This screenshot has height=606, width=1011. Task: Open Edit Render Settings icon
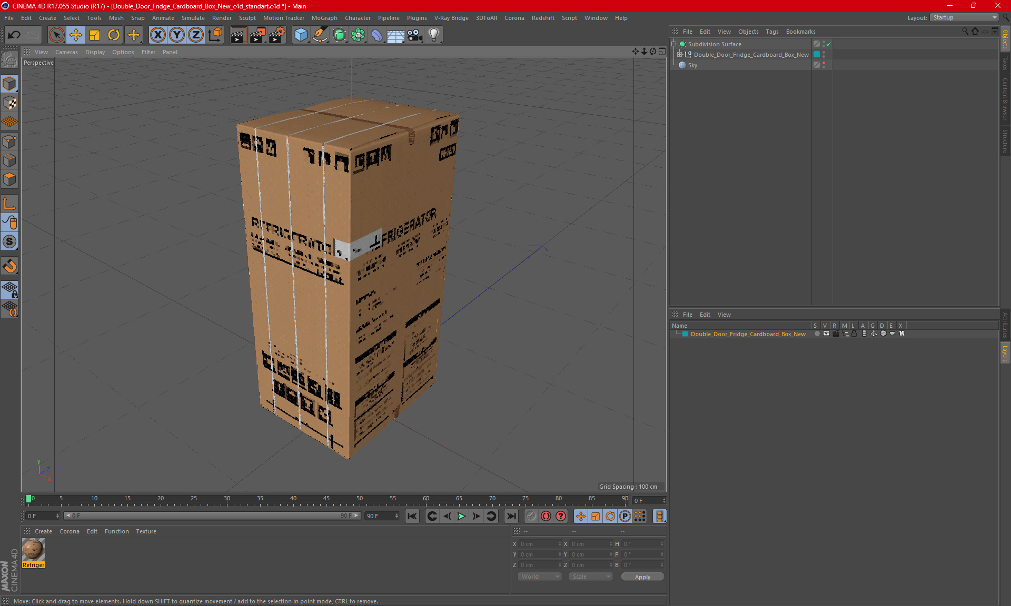[x=277, y=35]
